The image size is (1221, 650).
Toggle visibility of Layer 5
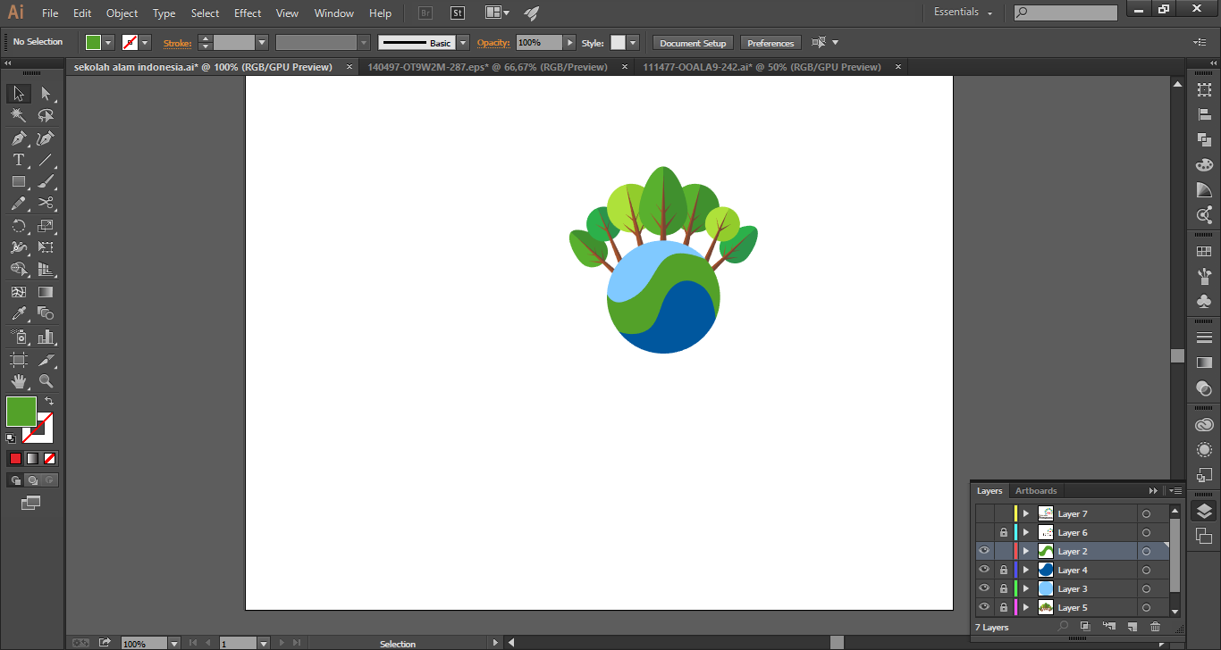tap(984, 606)
